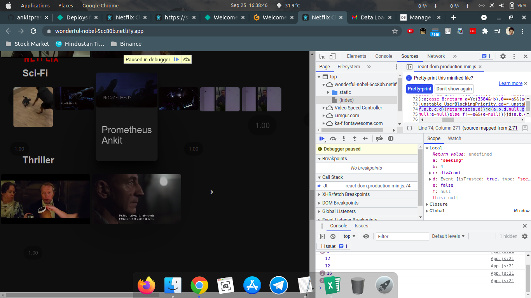The height and width of the screenshot is (298, 531).
Task: Open the LastPass extension icon
Action: pyautogui.click(x=472, y=31)
